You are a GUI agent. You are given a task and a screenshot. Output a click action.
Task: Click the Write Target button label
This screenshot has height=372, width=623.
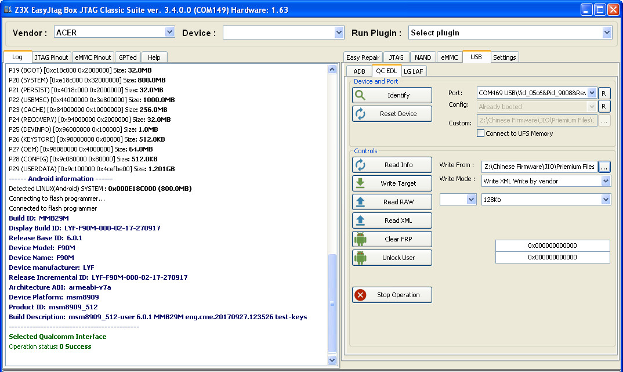[x=398, y=183]
